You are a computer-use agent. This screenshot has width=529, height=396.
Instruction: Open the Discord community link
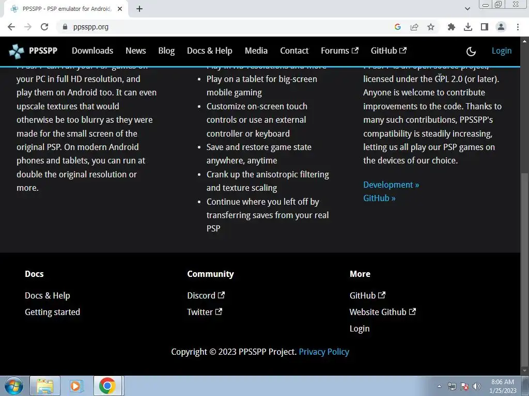coord(206,295)
